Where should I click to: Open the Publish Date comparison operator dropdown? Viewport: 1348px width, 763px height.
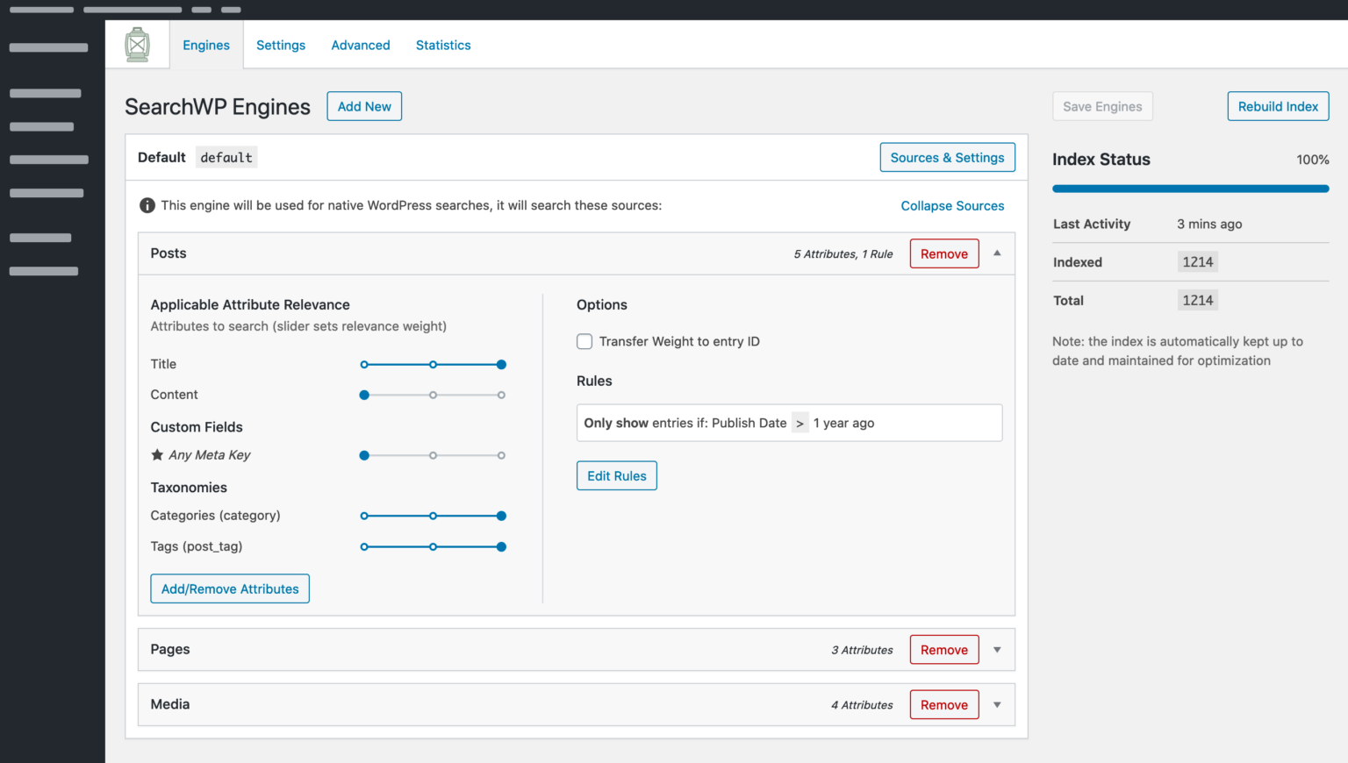click(799, 422)
